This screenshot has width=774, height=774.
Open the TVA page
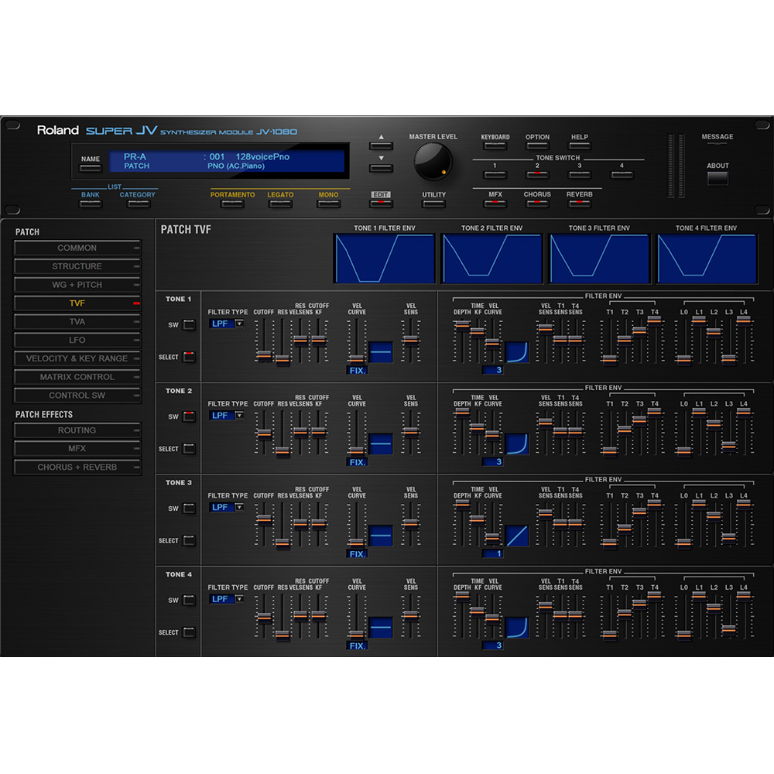(77, 321)
